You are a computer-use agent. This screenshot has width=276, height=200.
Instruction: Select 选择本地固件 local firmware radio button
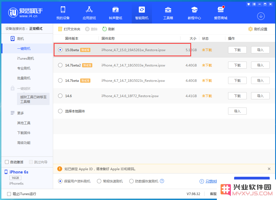tap(60, 111)
